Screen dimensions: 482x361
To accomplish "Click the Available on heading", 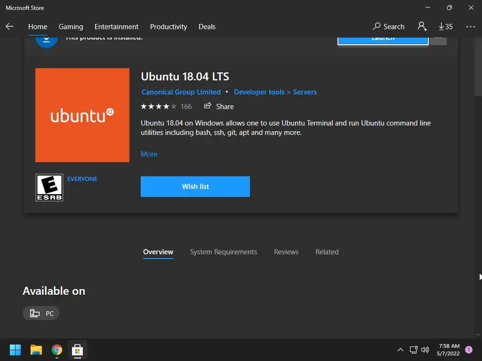I will (54, 291).
